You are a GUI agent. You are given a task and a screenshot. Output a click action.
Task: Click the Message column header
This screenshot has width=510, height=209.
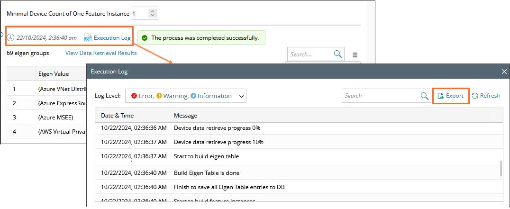(x=186, y=116)
